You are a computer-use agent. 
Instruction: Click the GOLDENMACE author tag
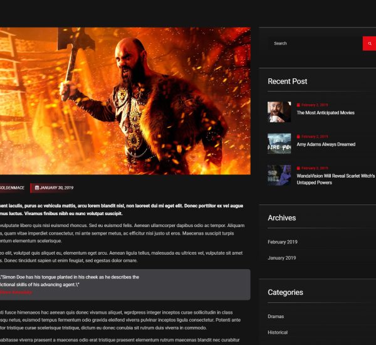click(x=12, y=188)
